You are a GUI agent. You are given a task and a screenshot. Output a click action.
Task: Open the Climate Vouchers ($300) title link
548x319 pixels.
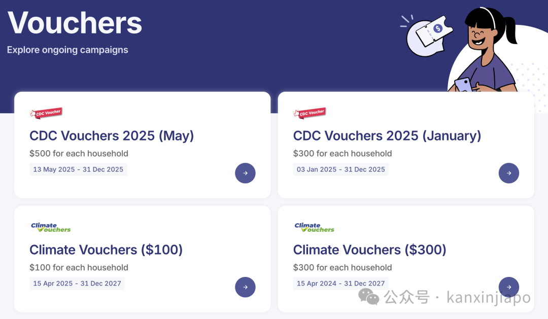pyautogui.click(x=369, y=250)
